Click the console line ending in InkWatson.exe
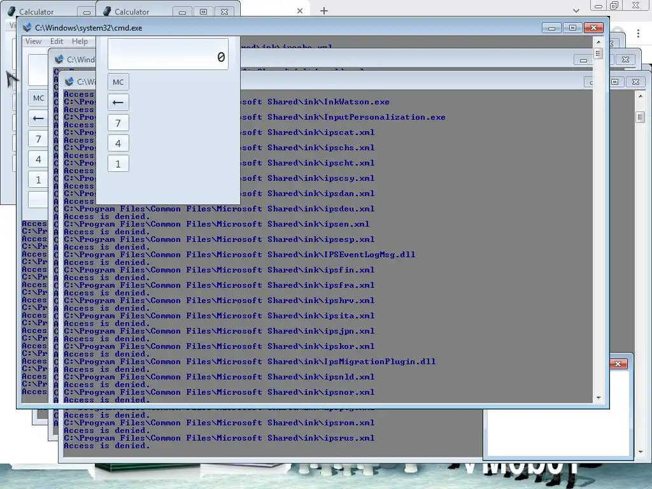The width and height of the screenshot is (652, 489). tap(315, 102)
